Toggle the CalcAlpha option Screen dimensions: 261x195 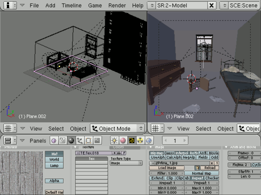174,158
